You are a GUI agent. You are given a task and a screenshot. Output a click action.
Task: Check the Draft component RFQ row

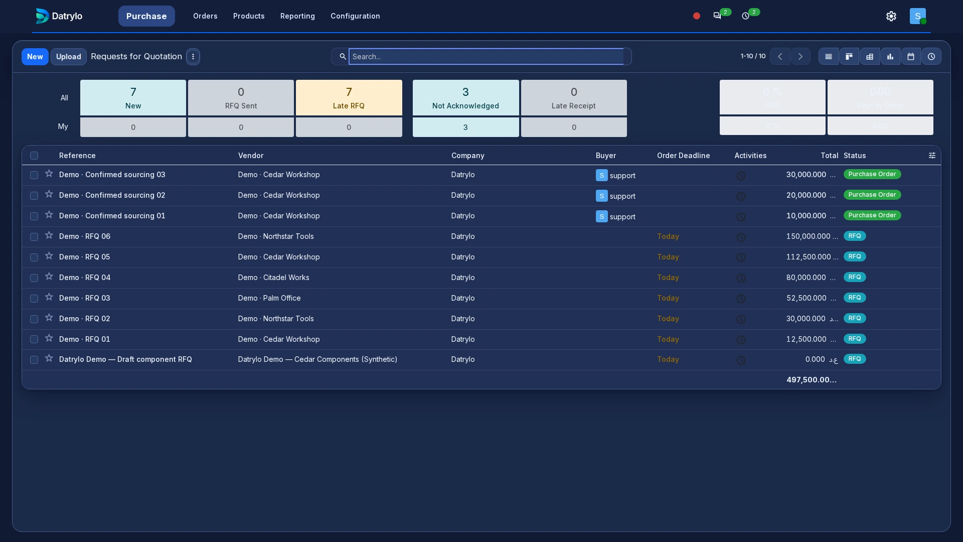tap(34, 360)
